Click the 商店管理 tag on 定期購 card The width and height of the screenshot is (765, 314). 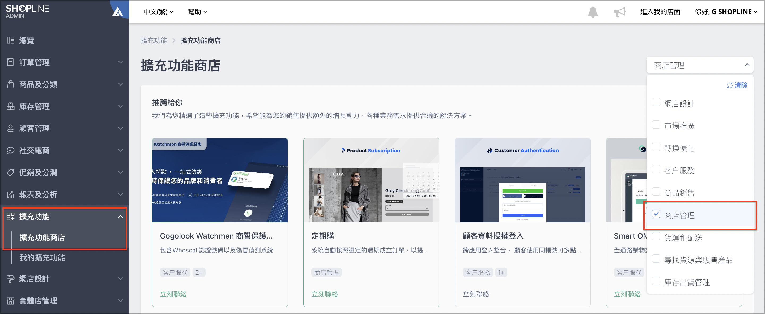pos(326,272)
